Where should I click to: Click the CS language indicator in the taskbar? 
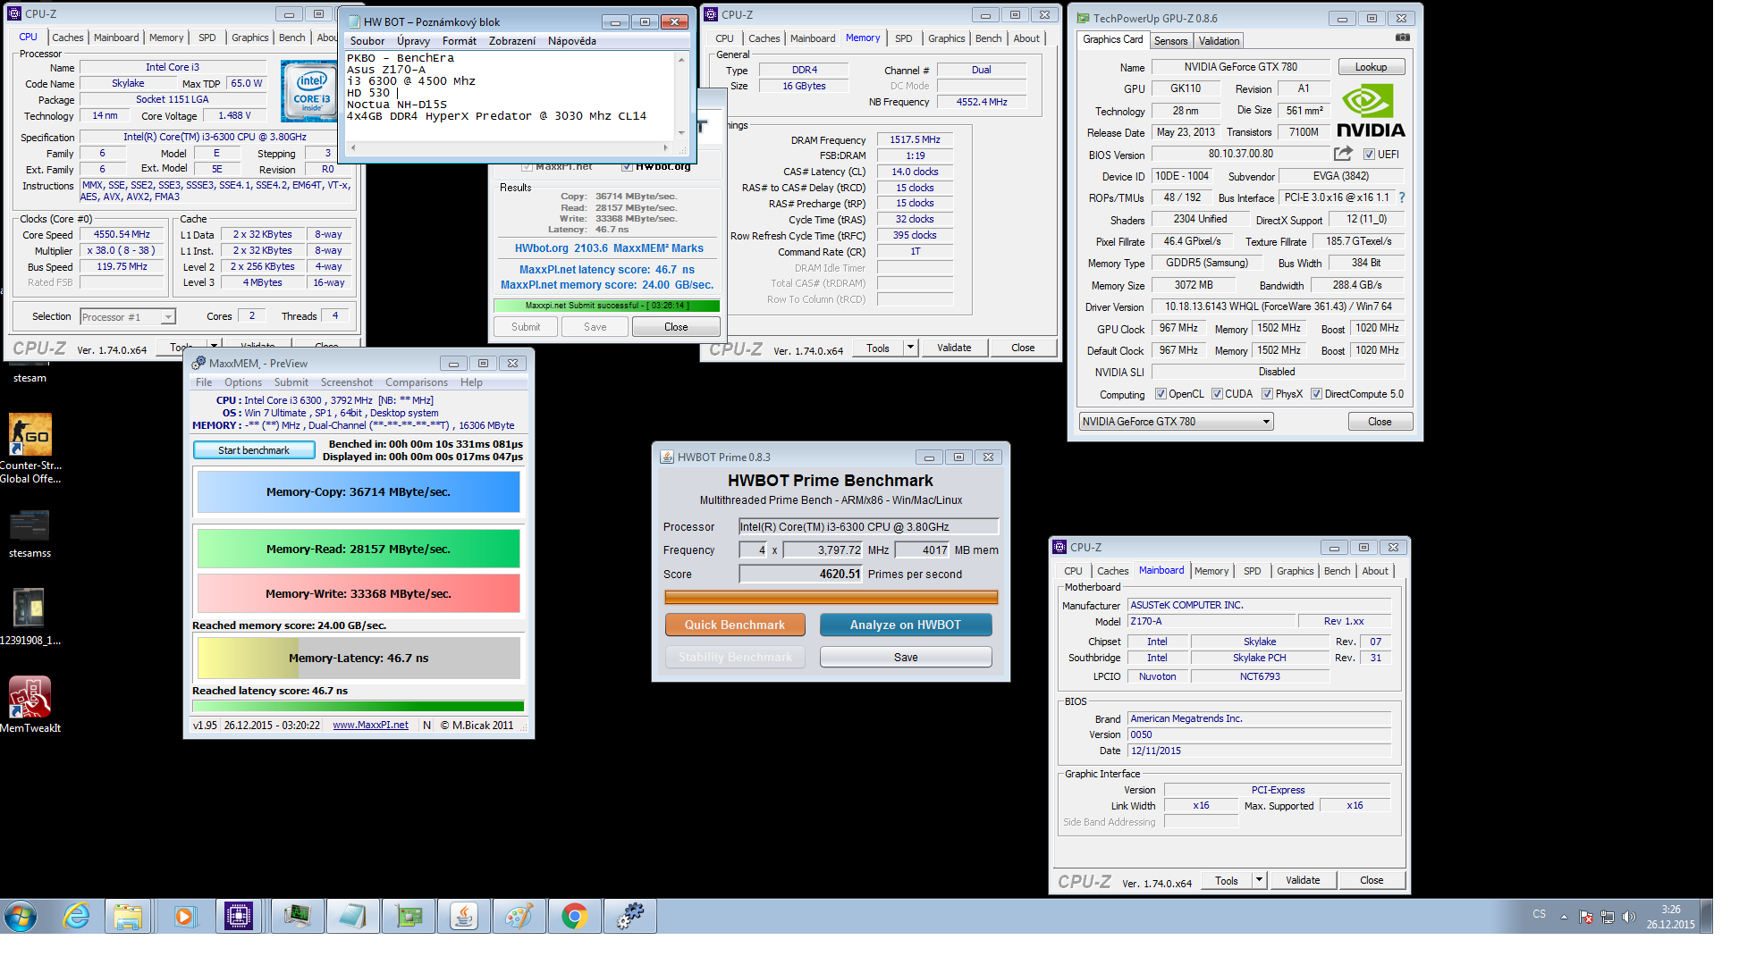(x=1539, y=914)
